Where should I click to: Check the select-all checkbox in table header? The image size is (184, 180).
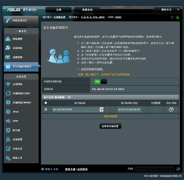46,103
